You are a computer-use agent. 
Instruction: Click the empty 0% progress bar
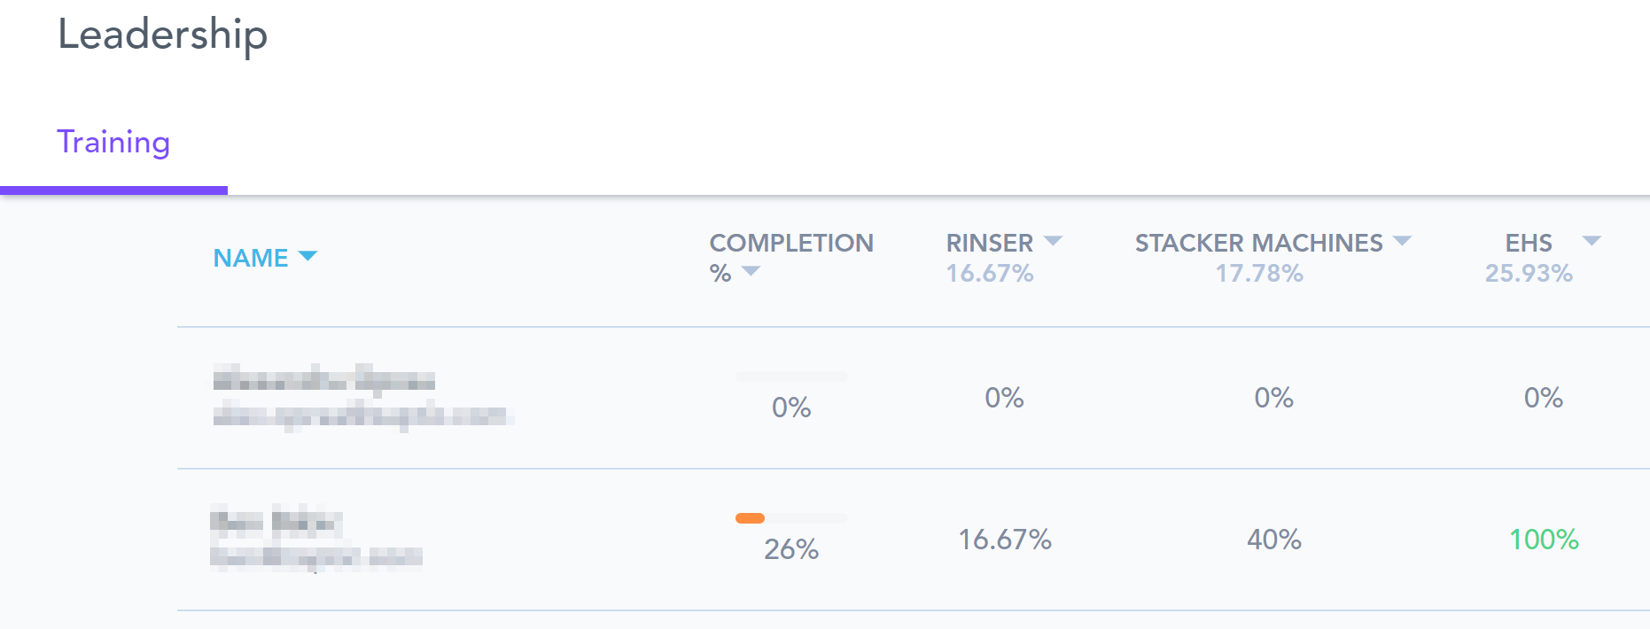(790, 377)
